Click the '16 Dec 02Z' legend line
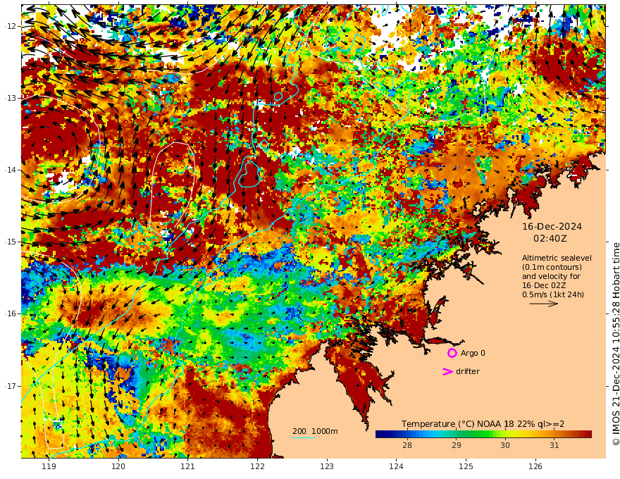Viewport: 620px width, 479px height. tap(544, 285)
